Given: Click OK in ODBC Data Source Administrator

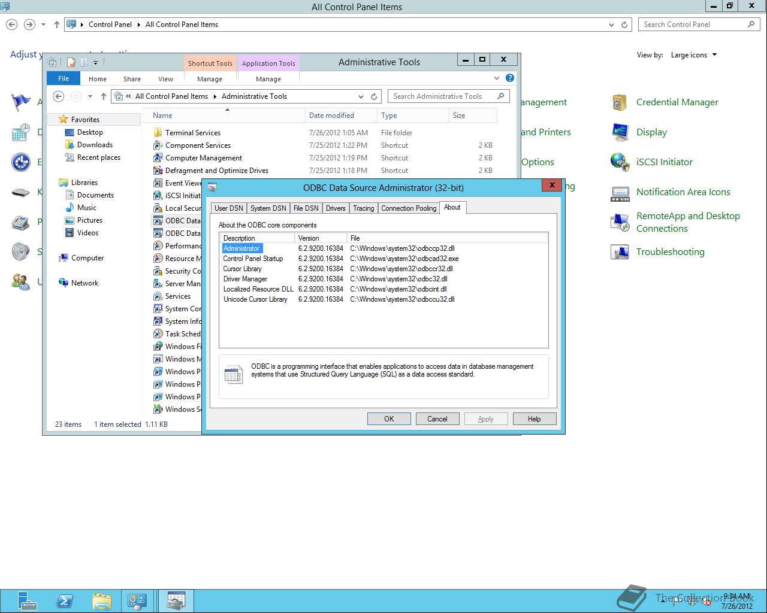Looking at the screenshot, I should (389, 419).
